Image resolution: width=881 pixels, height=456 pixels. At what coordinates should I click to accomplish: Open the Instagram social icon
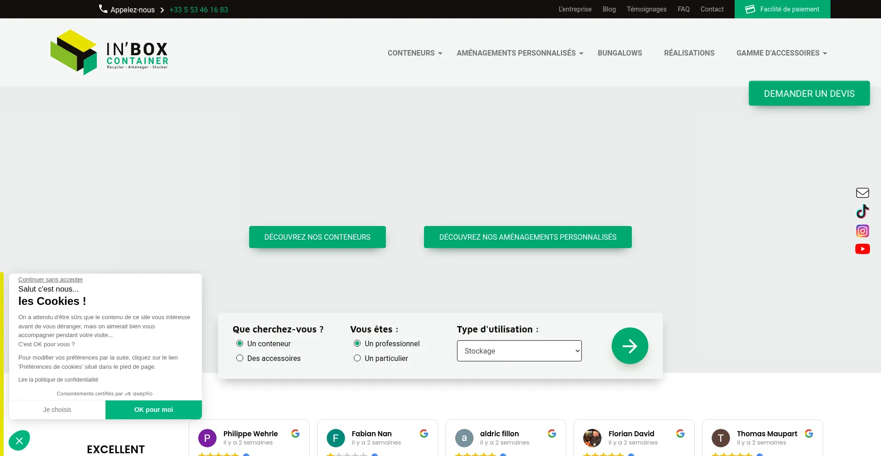pyautogui.click(x=862, y=231)
